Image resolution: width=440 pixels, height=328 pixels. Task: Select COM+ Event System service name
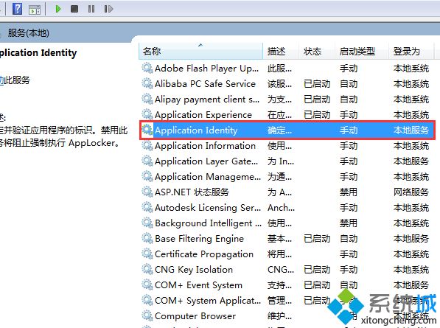[x=198, y=285]
